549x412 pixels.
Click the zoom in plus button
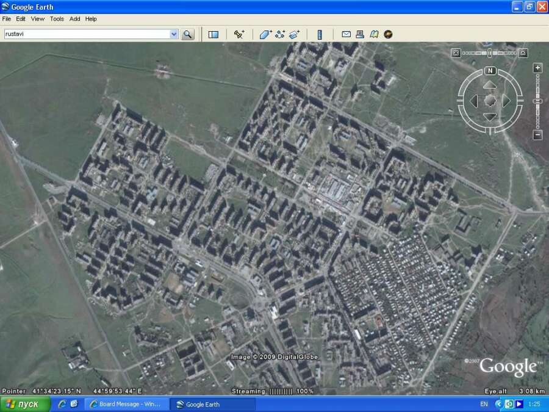(x=537, y=68)
